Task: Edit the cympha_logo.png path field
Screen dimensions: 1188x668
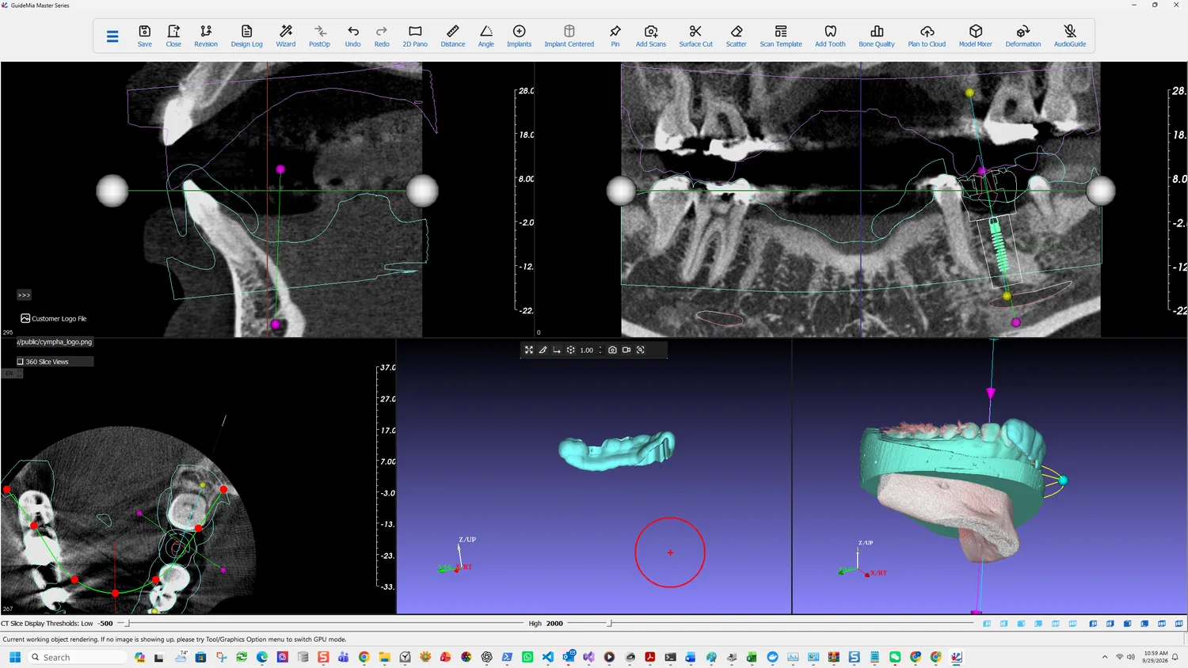Action: coord(55,342)
